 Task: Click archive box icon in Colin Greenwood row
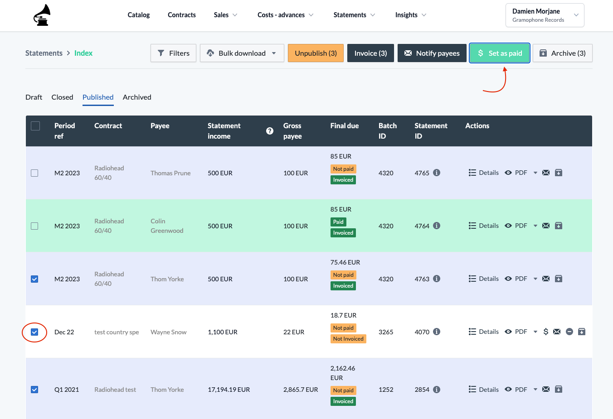click(x=559, y=226)
